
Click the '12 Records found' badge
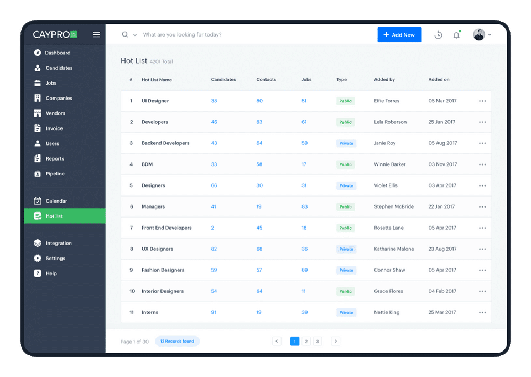point(177,341)
